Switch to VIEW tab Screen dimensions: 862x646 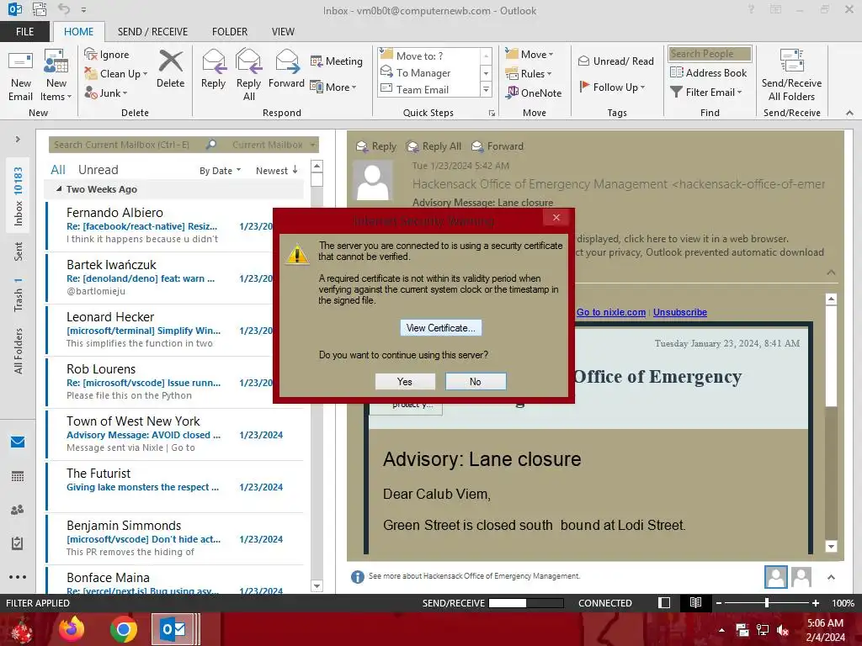click(x=283, y=31)
